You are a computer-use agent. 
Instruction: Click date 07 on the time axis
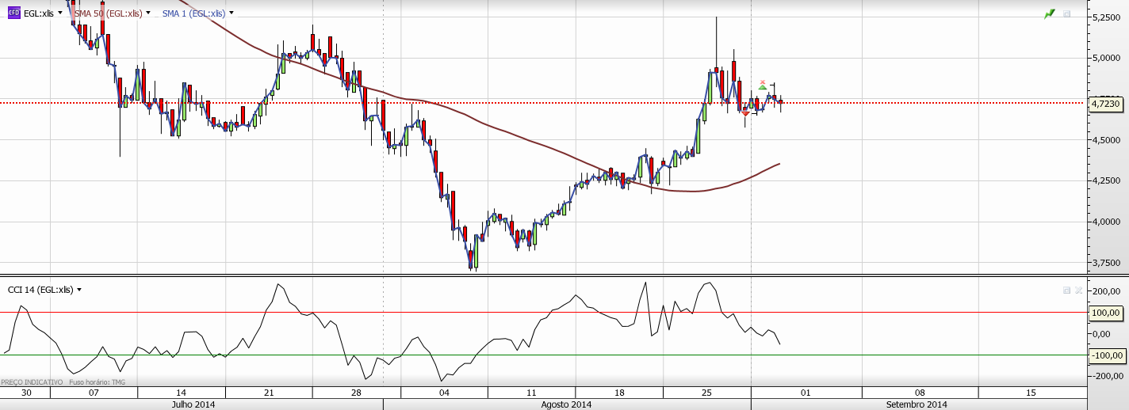94,393
